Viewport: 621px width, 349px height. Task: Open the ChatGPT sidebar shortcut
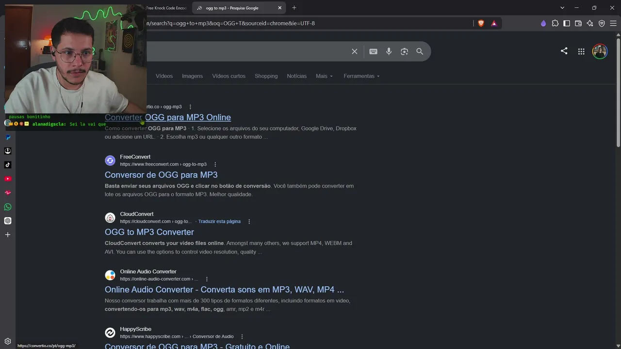[8, 221]
